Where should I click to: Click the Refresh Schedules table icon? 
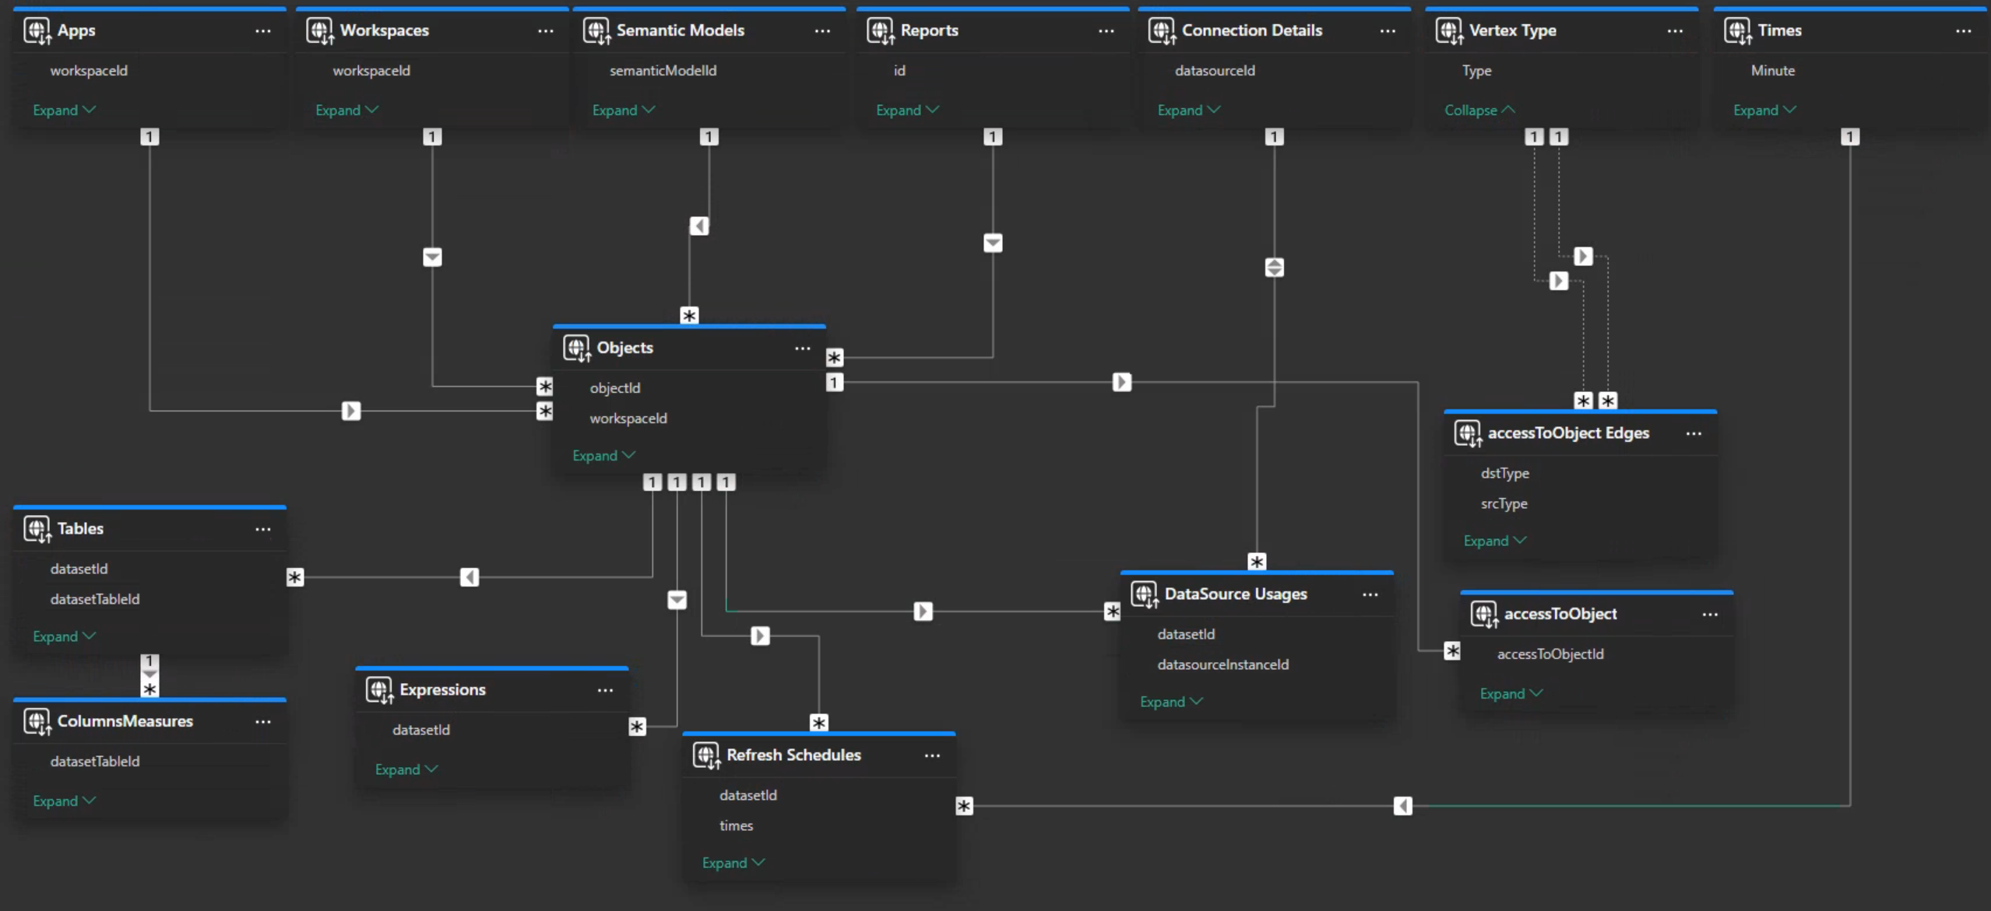point(706,755)
